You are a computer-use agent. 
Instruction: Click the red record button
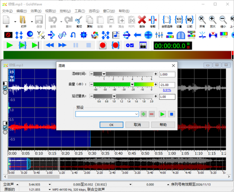click(x=103, y=45)
